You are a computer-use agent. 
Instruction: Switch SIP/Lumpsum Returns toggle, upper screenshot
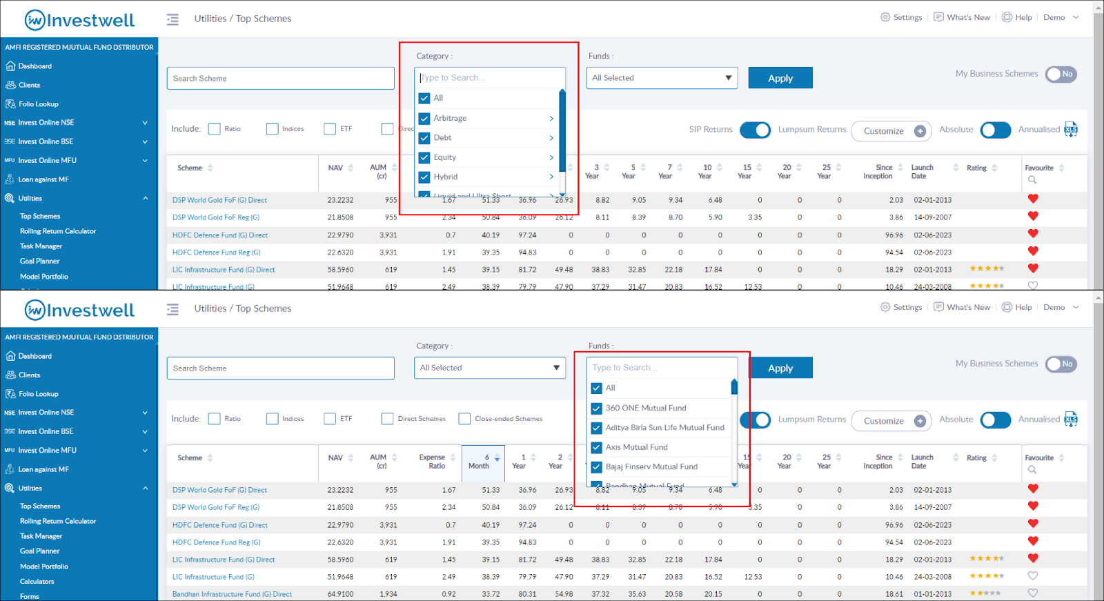755,130
